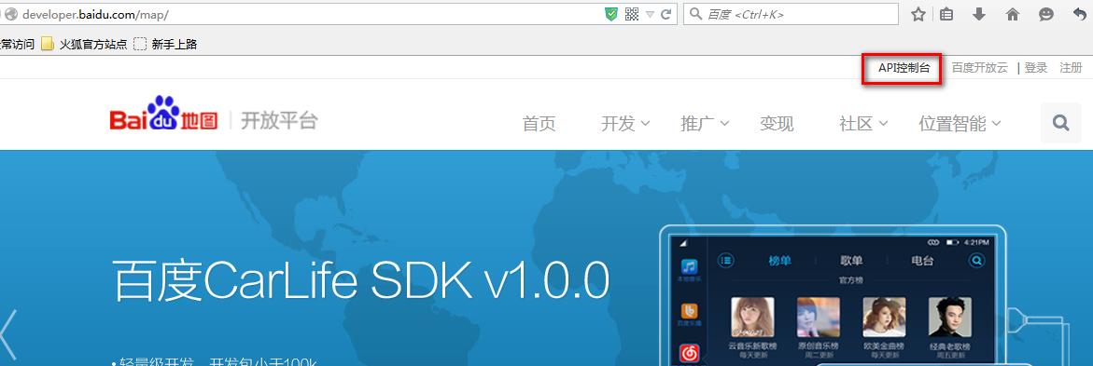Screen dimensions: 1093x366
Task: Open site search magnifier button
Action: click(x=1061, y=123)
